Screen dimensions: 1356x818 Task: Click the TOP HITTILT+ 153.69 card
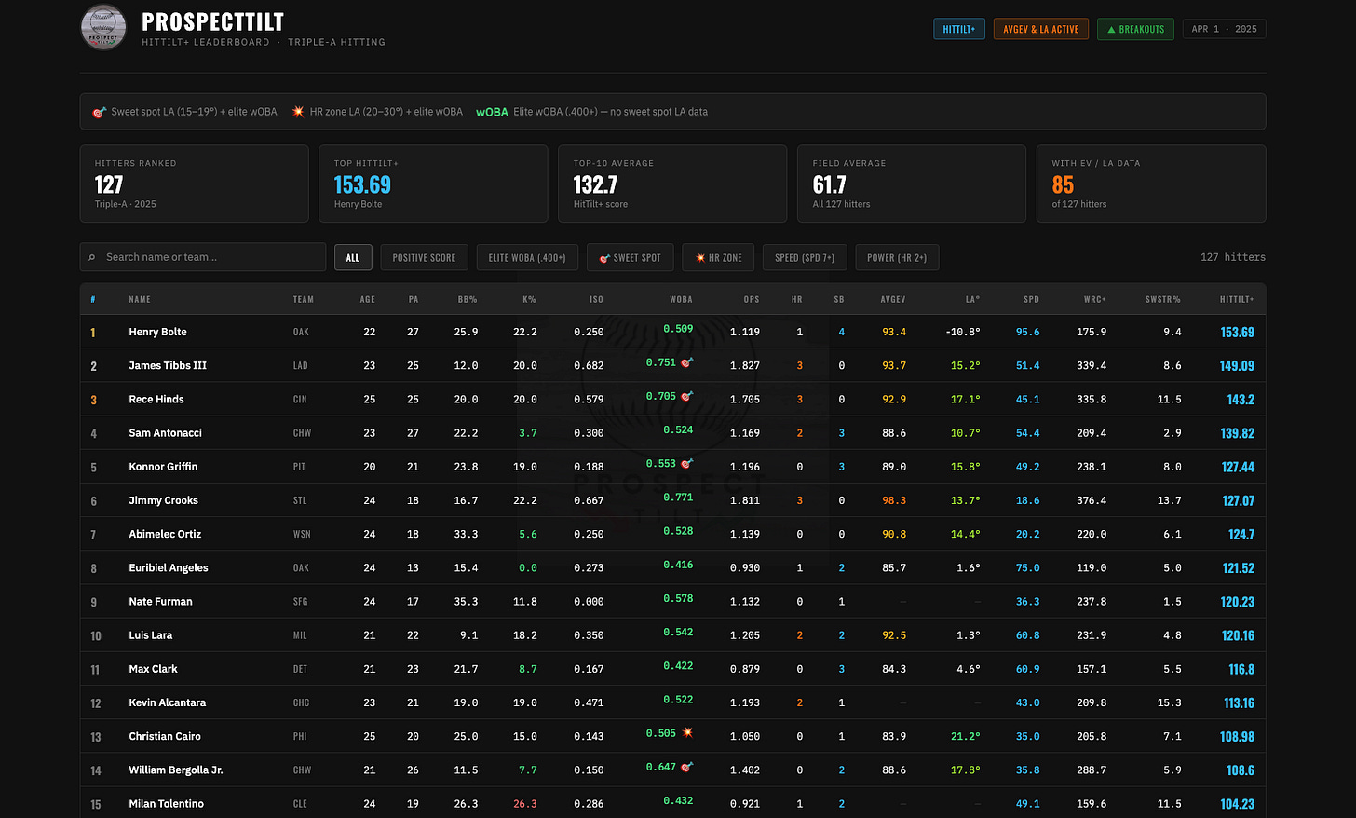[x=433, y=184]
